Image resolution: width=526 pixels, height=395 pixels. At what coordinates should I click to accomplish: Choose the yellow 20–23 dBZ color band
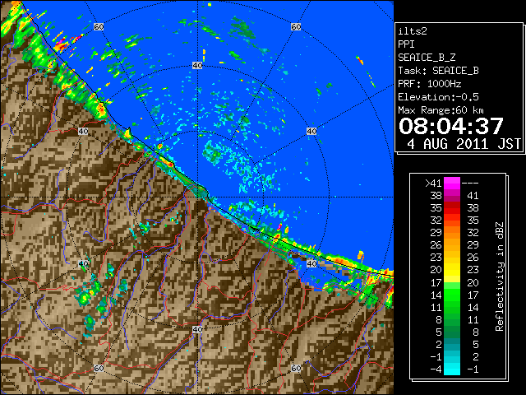coord(452,270)
